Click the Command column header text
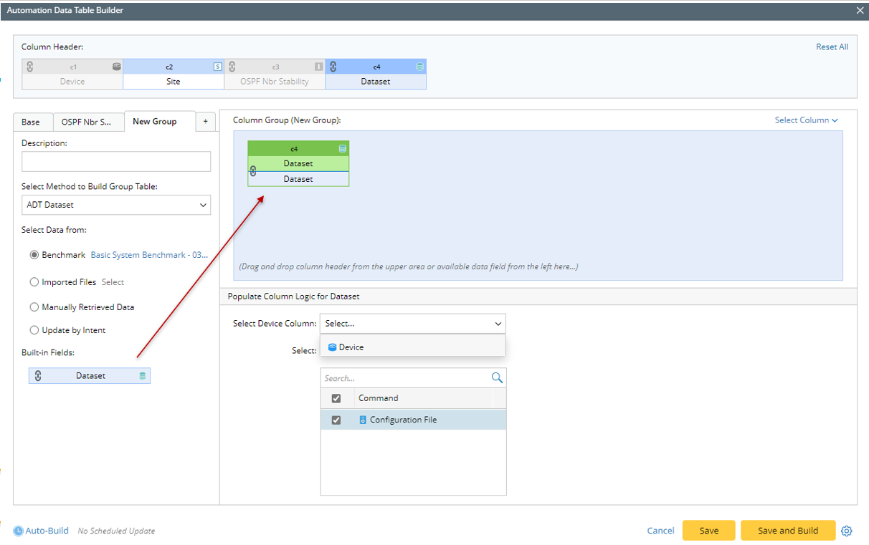Viewport: 869px width, 545px height. tap(379, 398)
